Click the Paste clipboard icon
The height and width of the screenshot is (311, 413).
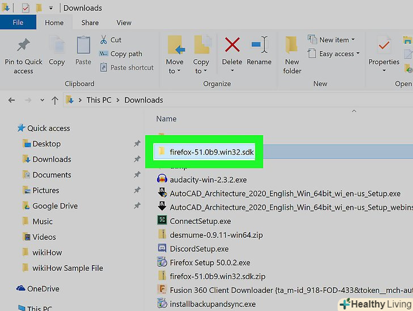coord(83,45)
